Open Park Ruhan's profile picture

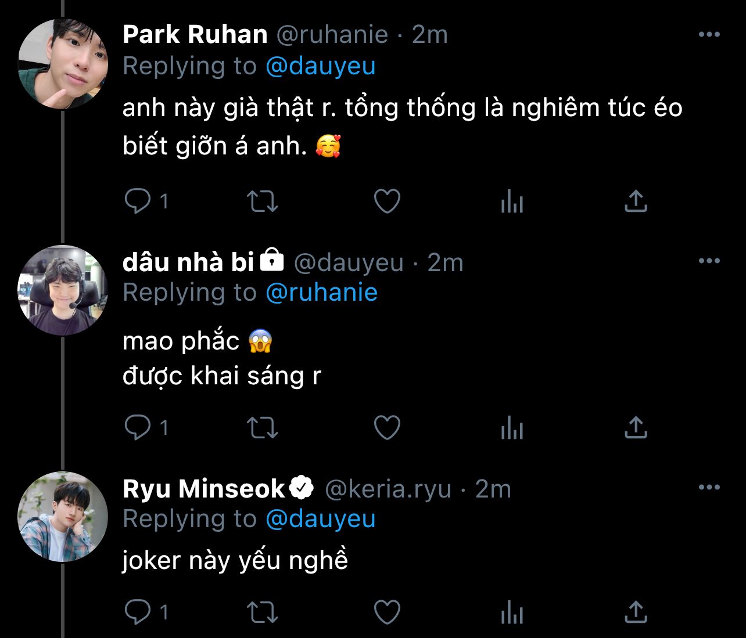[63, 64]
